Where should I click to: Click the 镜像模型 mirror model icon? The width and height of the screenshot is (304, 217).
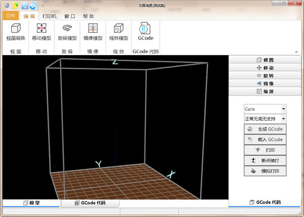pyautogui.click(x=93, y=32)
